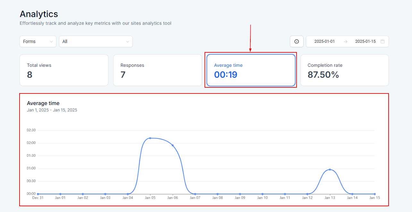Click the 00:30 y-axis label
The height and width of the screenshot is (212, 412).
[31, 181]
